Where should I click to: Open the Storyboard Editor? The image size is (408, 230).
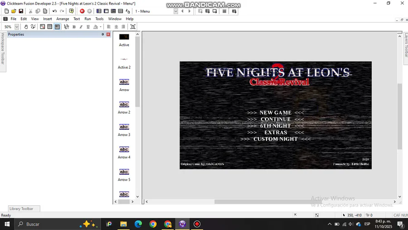(99, 11)
